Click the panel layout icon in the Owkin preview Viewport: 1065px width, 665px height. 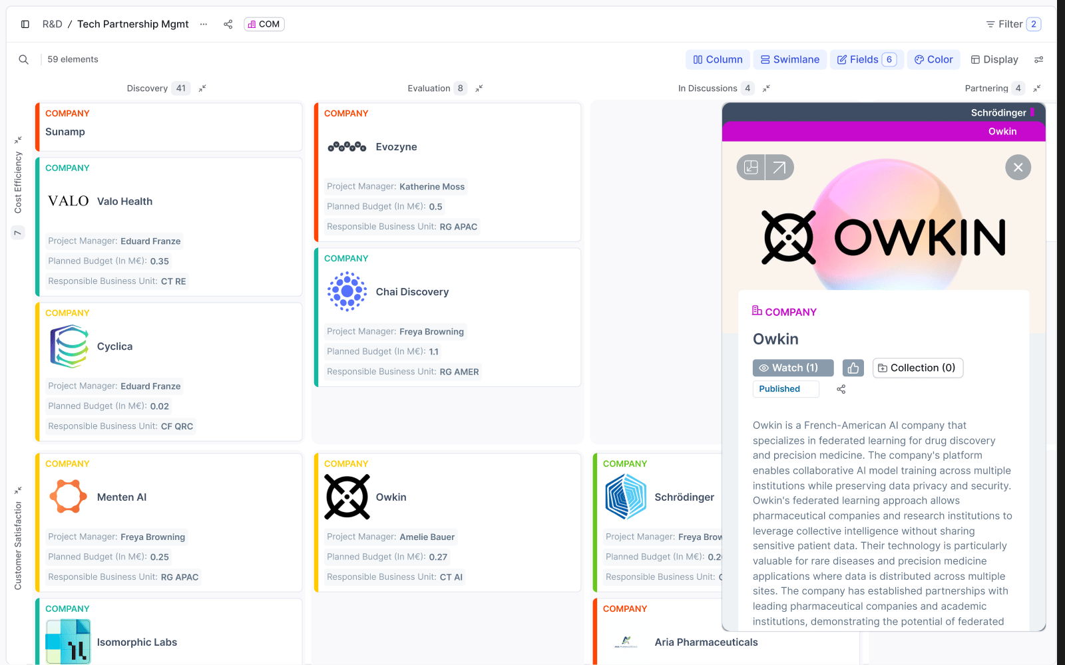(751, 168)
